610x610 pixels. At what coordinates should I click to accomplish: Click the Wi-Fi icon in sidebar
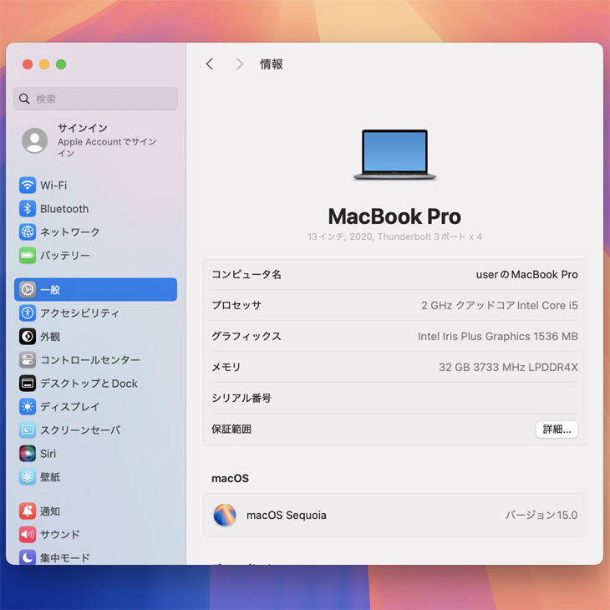[28, 186]
